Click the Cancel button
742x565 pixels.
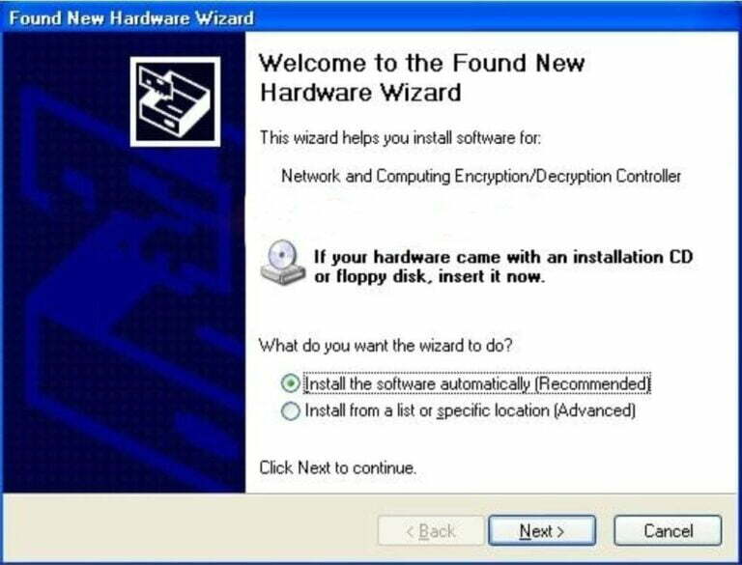pyautogui.click(x=668, y=530)
